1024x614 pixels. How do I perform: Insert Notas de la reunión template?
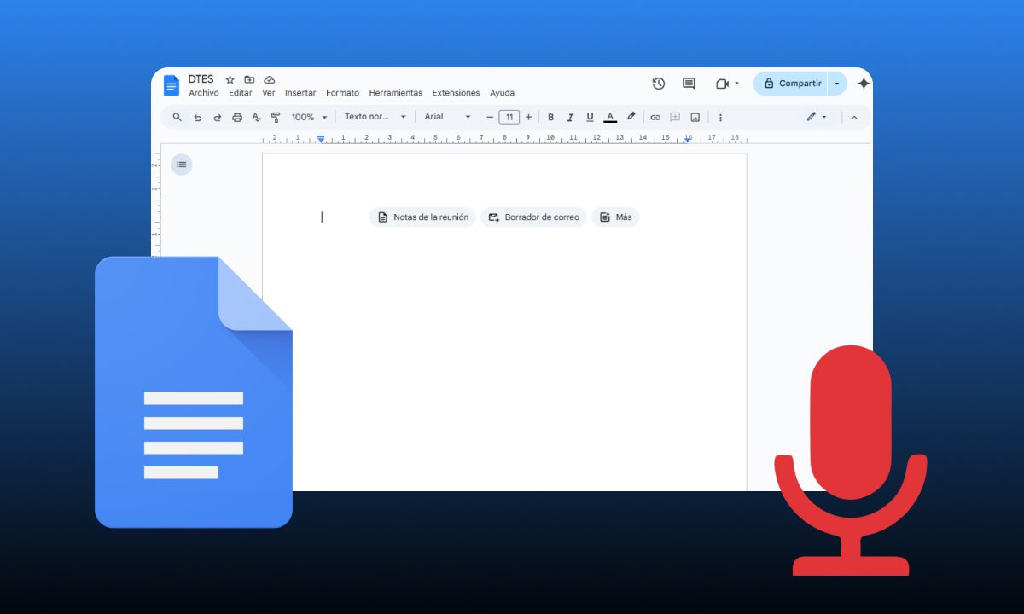[422, 217]
